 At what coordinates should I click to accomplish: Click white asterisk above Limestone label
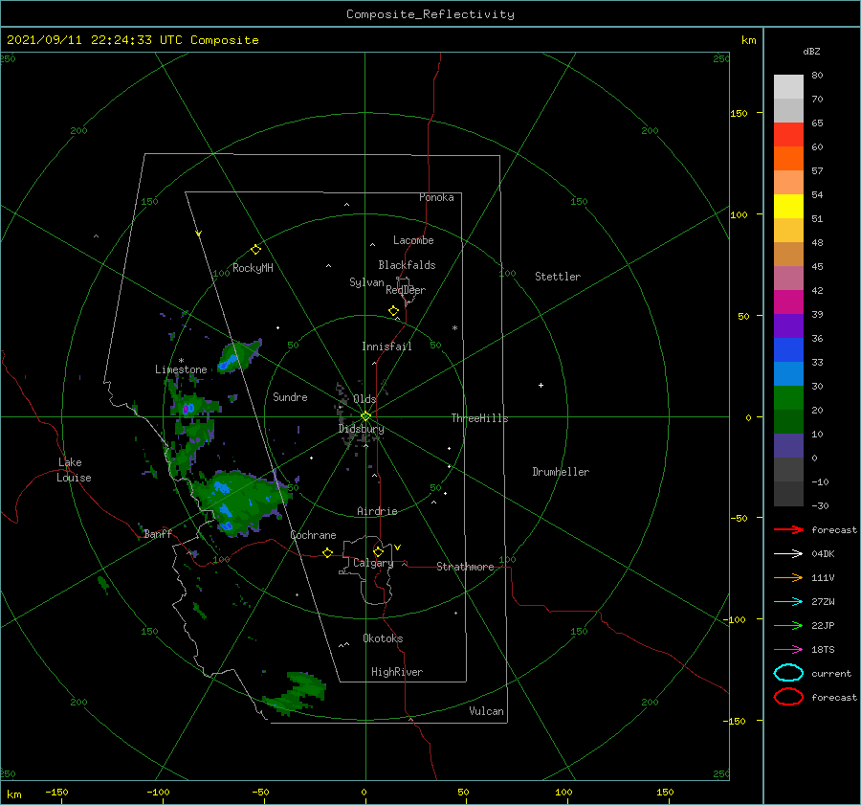point(181,361)
